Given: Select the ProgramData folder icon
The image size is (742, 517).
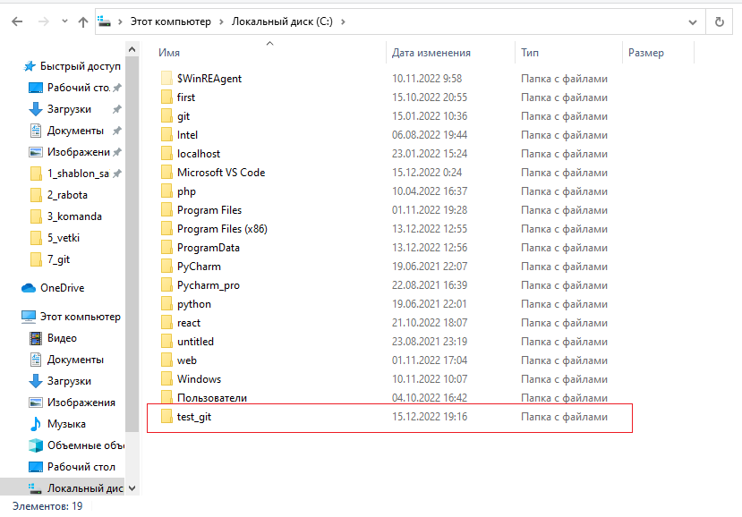Looking at the screenshot, I should pos(166,248).
